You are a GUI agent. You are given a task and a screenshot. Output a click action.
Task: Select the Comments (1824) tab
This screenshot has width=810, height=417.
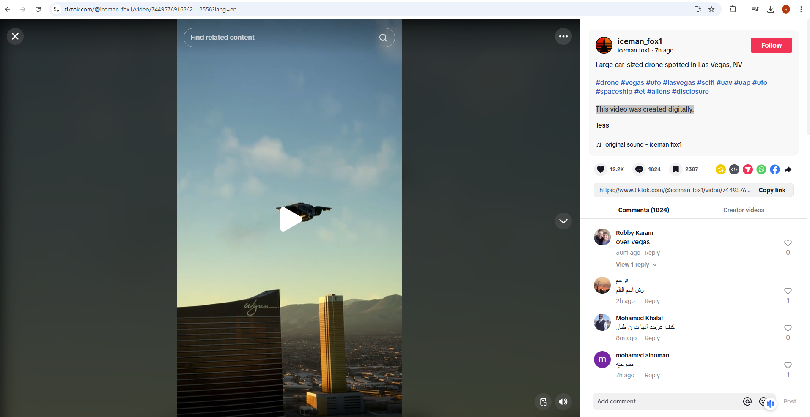point(643,210)
